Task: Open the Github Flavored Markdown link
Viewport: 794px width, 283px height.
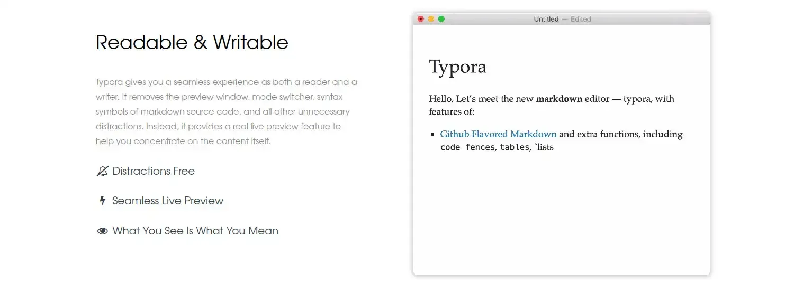Action: (498, 134)
